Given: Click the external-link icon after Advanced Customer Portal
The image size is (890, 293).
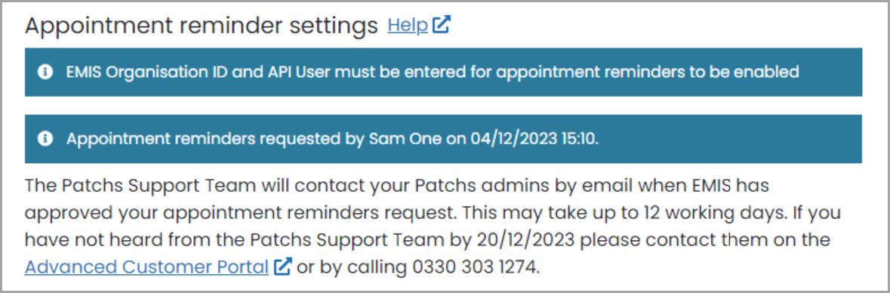Looking at the screenshot, I should click(x=282, y=266).
